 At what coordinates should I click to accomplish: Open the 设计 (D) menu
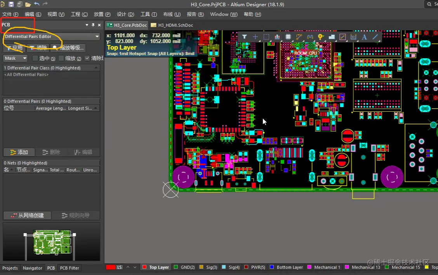pos(125,14)
